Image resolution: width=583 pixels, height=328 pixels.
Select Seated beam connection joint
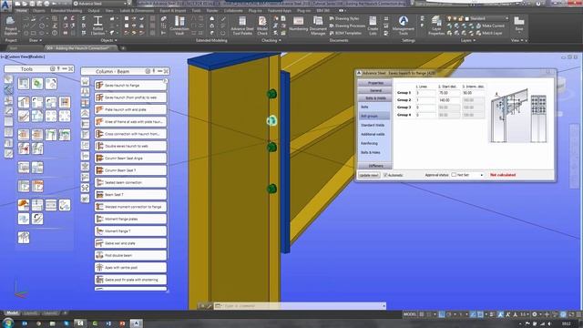130,182
